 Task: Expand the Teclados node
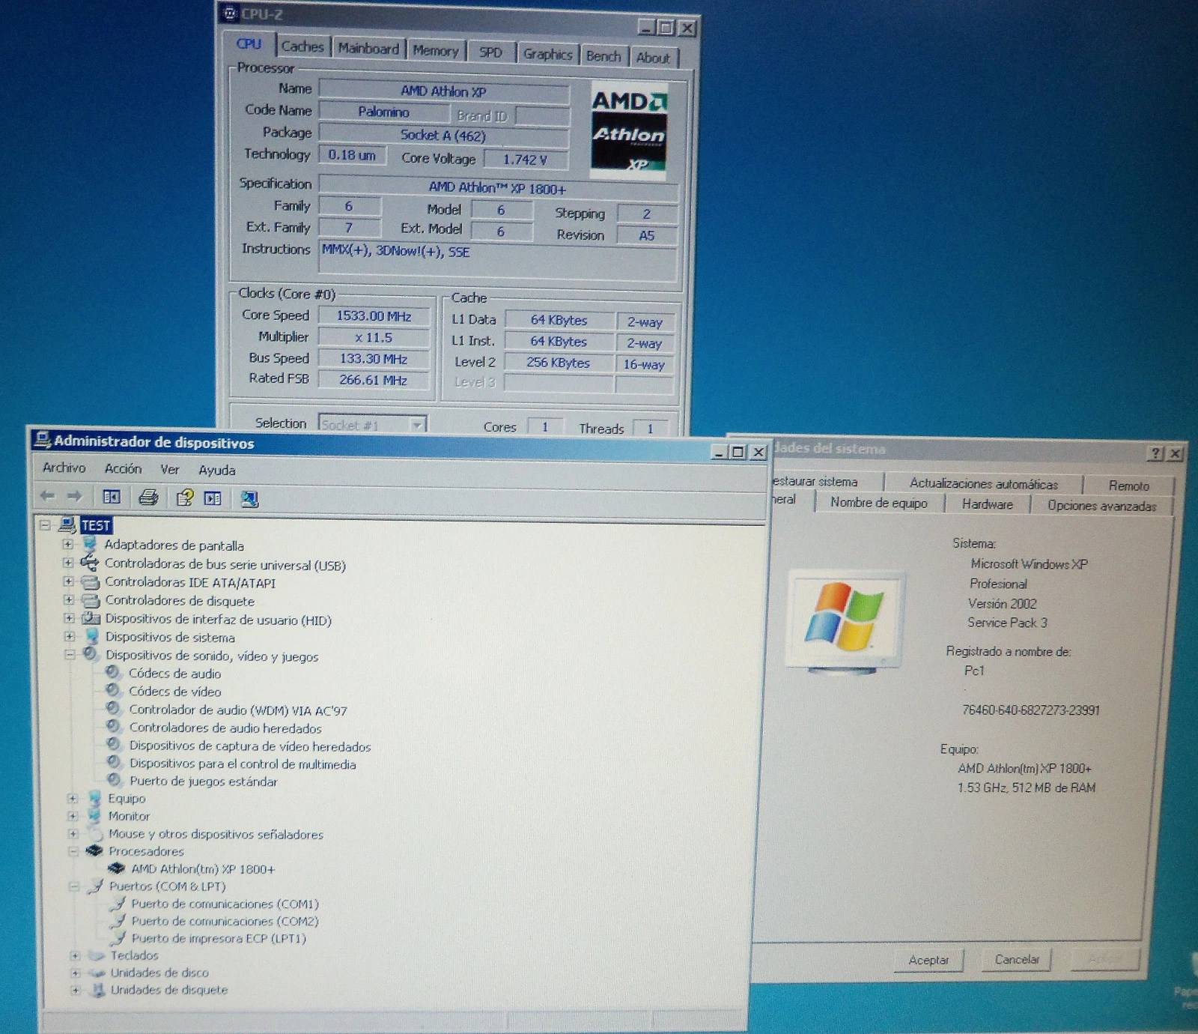tap(75, 956)
